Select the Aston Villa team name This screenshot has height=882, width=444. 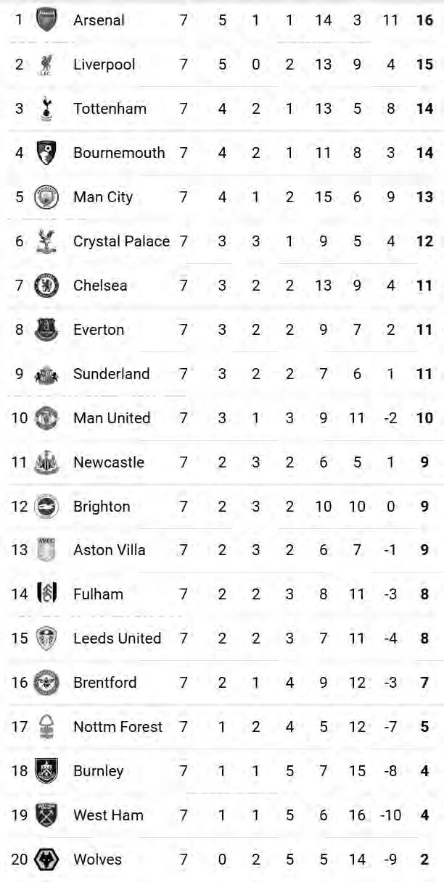click(x=109, y=550)
